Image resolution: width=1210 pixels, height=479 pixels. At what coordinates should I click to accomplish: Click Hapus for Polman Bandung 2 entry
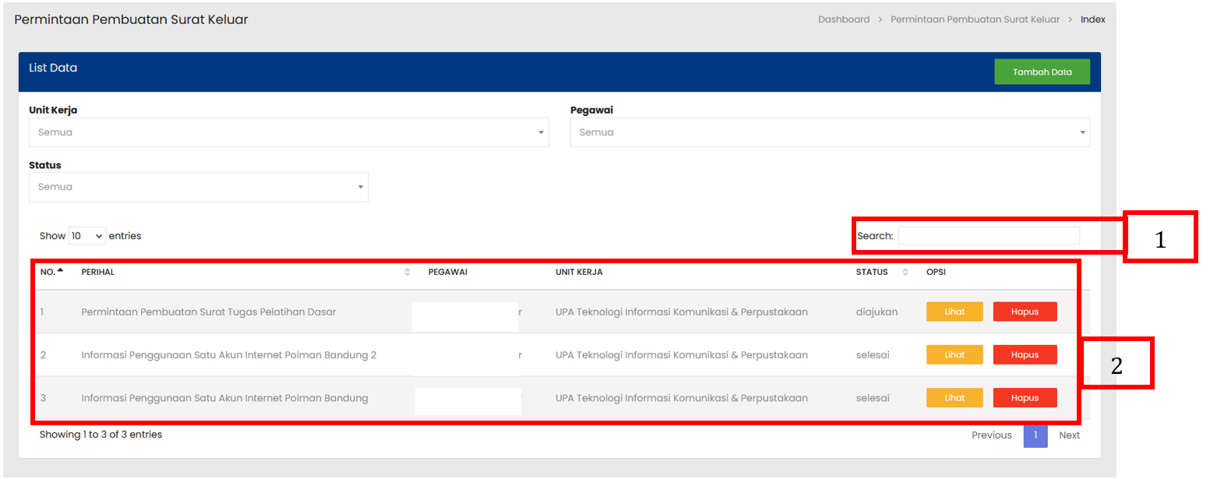(1025, 354)
